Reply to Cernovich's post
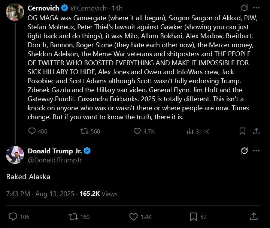Image resolution: width=270 pixels, height=228 pixels. click(33, 131)
